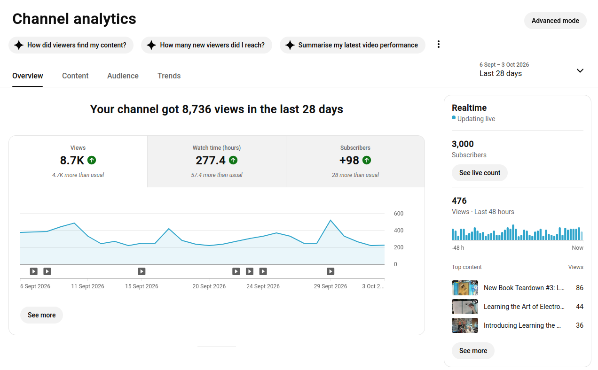Click 'New Book Teardown #3: L...' title
The height and width of the screenshot is (370, 598).
click(524, 288)
